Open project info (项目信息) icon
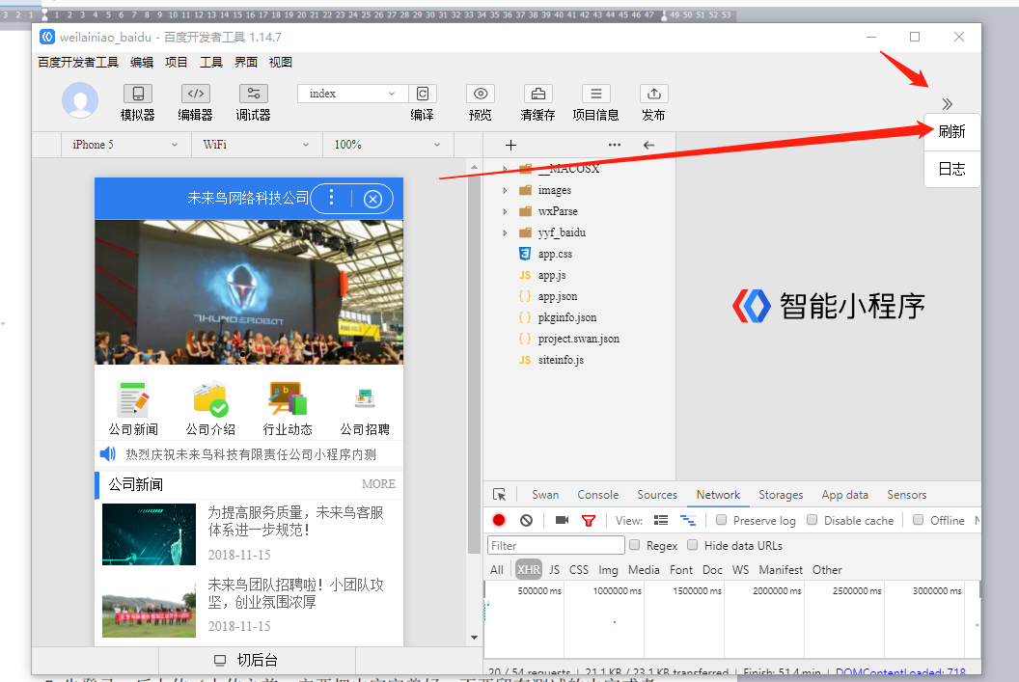The height and width of the screenshot is (682, 1019). (x=595, y=95)
